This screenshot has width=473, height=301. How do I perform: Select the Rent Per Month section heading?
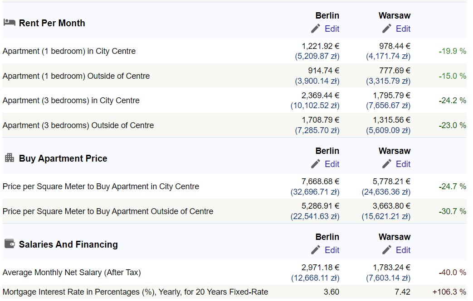[x=52, y=23]
